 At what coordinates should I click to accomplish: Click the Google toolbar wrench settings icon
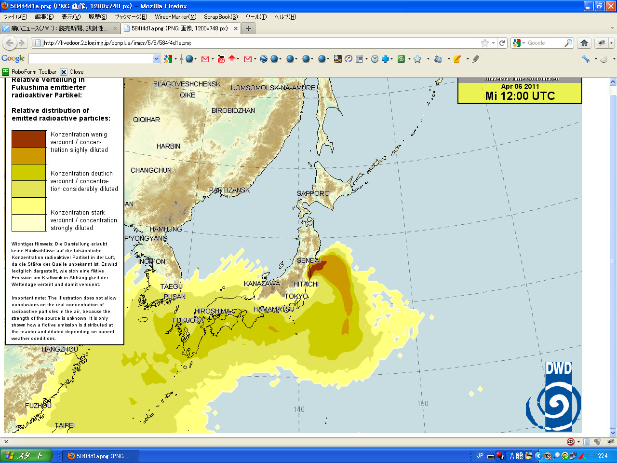(586, 59)
